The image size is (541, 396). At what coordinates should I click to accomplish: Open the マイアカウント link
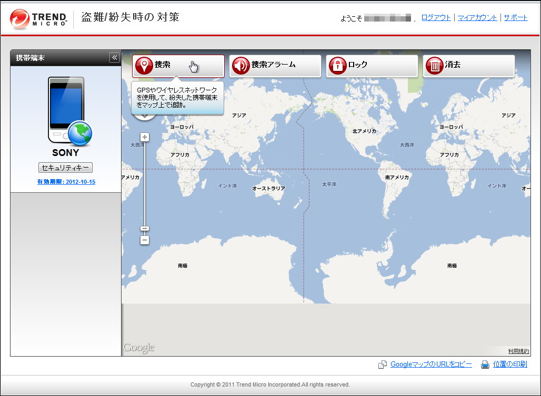[x=477, y=17]
